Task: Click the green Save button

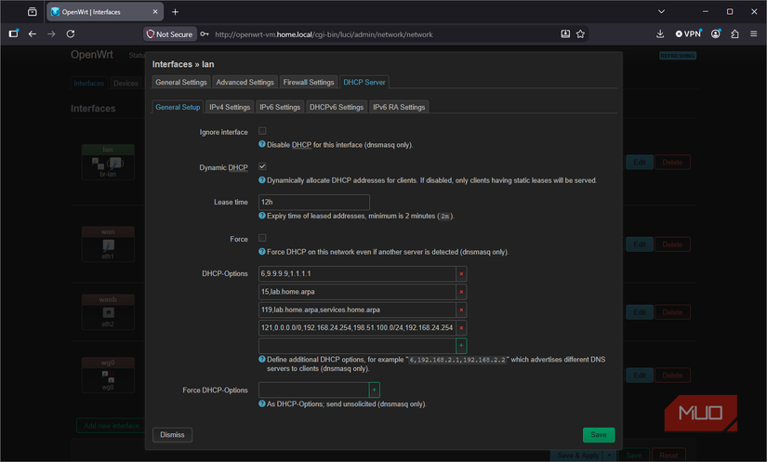Action: click(x=598, y=435)
